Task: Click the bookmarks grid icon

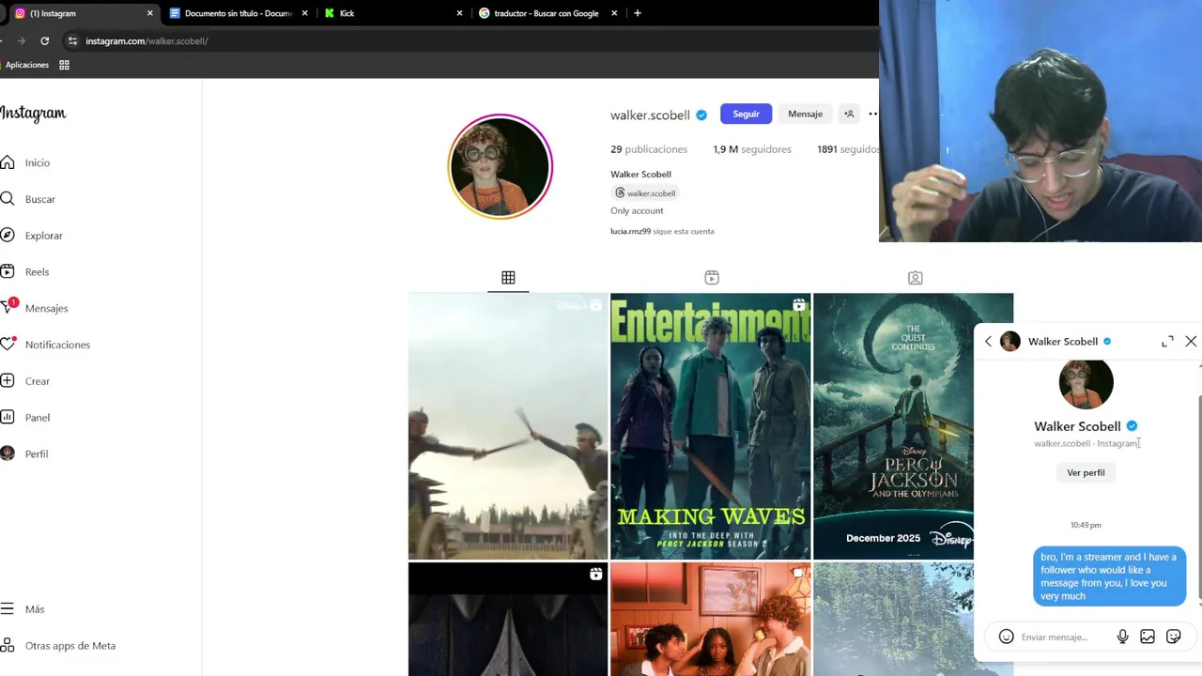Action: click(x=65, y=65)
